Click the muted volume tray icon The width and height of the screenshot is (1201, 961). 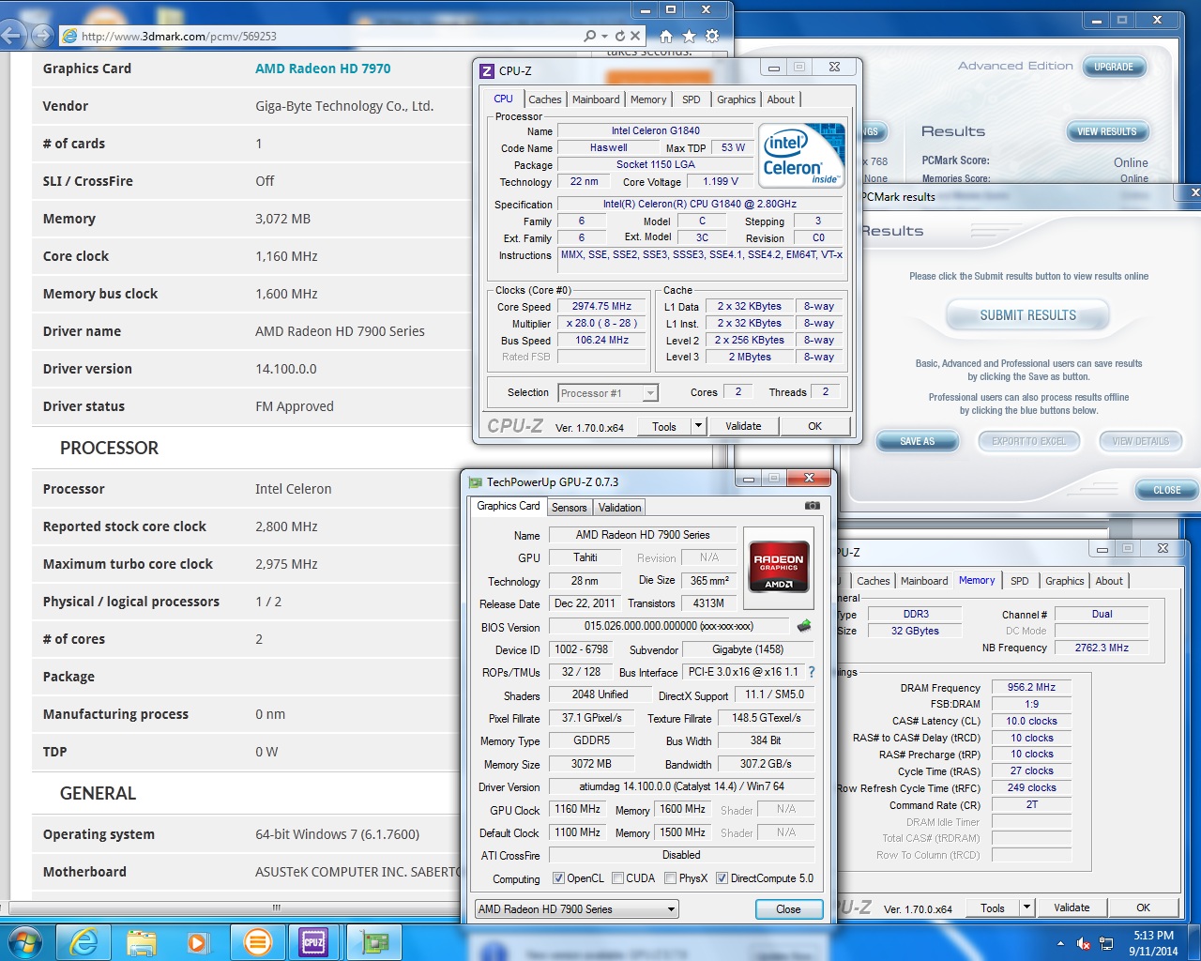coord(1084,943)
